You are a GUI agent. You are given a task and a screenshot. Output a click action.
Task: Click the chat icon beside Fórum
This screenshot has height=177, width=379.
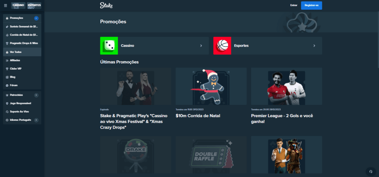click(7, 85)
